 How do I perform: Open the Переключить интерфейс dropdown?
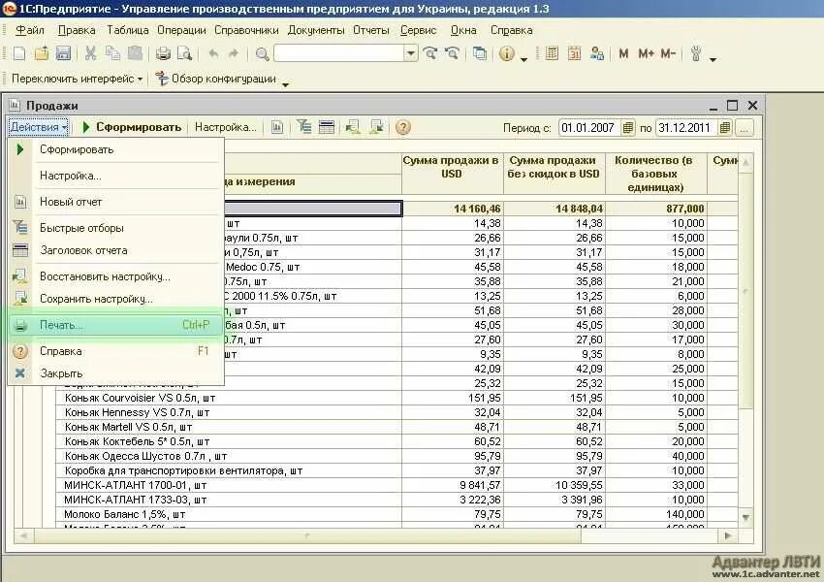point(77,79)
